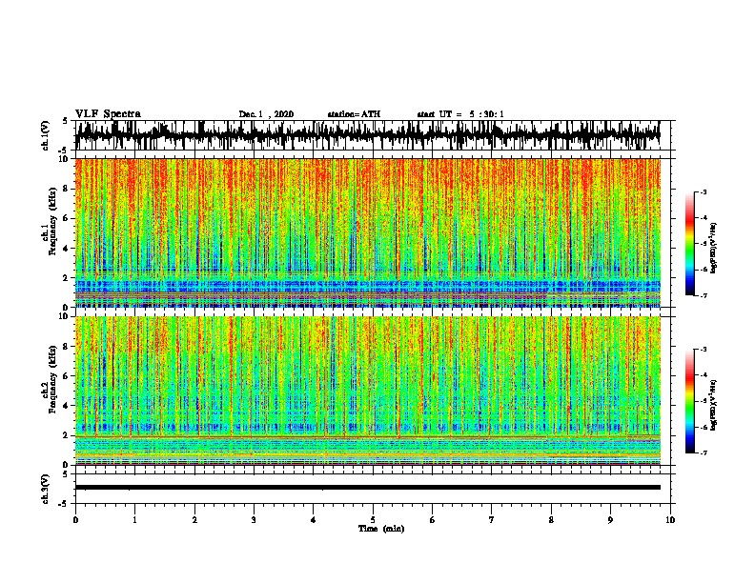Click the "4" tick on ch.2 frequency axis

pyautogui.click(x=67, y=406)
